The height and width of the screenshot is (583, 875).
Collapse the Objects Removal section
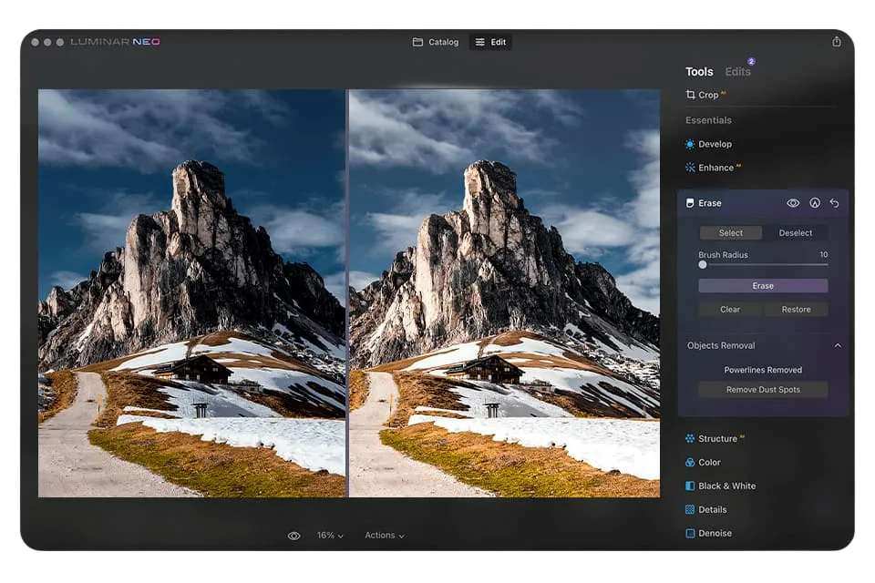tap(839, 345)
